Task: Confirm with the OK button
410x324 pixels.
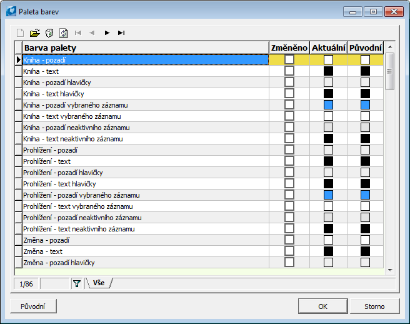Action: pos(323,306)
